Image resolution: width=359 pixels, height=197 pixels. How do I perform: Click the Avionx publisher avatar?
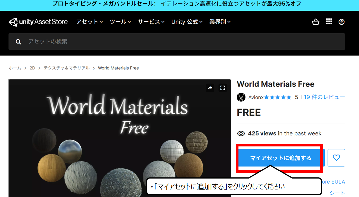(241, 97)
